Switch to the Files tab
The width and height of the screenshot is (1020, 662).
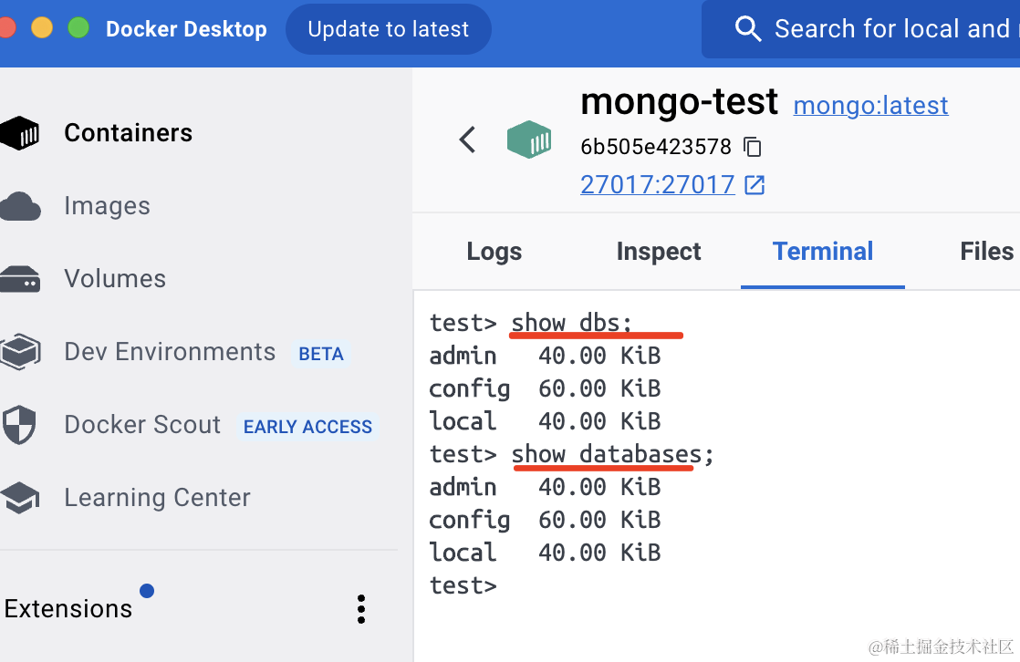987,252
